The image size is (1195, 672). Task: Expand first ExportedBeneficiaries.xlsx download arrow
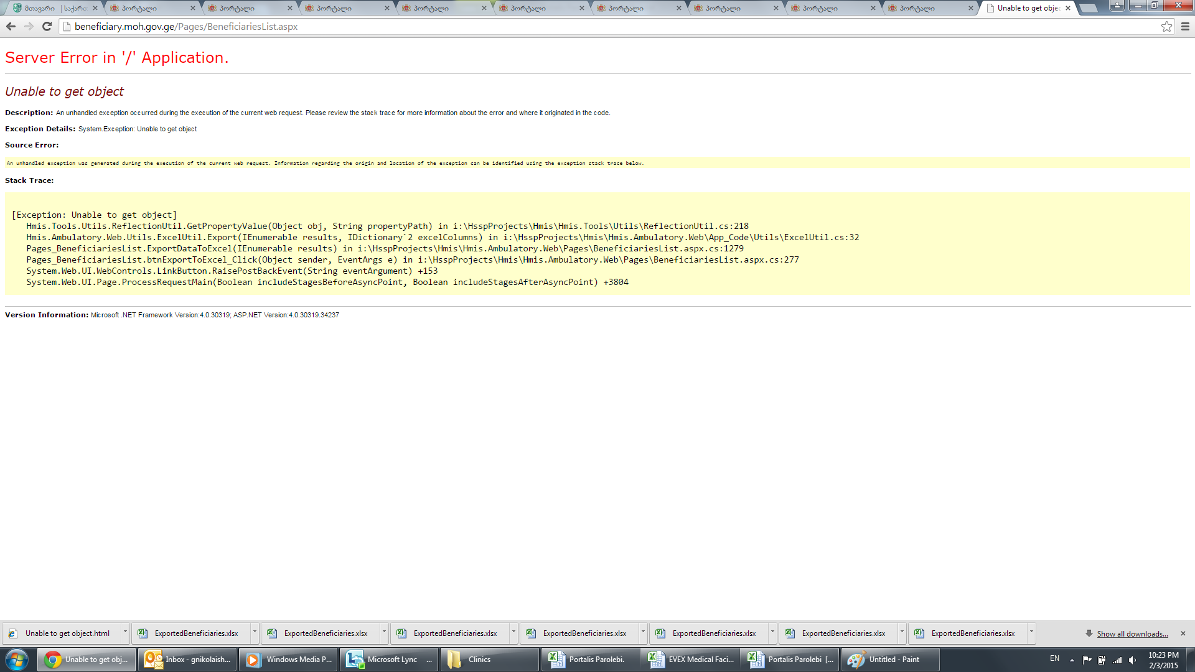click(255, 632)
